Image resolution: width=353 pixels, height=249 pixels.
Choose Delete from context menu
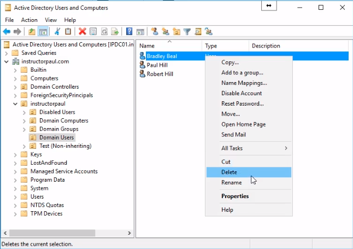tap(249, 172)
